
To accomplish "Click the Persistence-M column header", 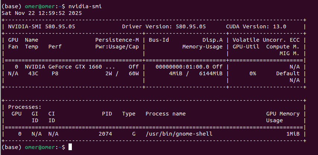I will pos(117,40).
